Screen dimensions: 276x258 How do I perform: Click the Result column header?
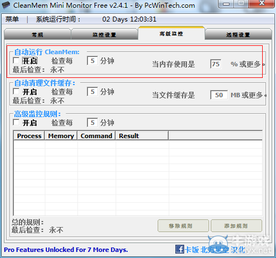point(142,136)
